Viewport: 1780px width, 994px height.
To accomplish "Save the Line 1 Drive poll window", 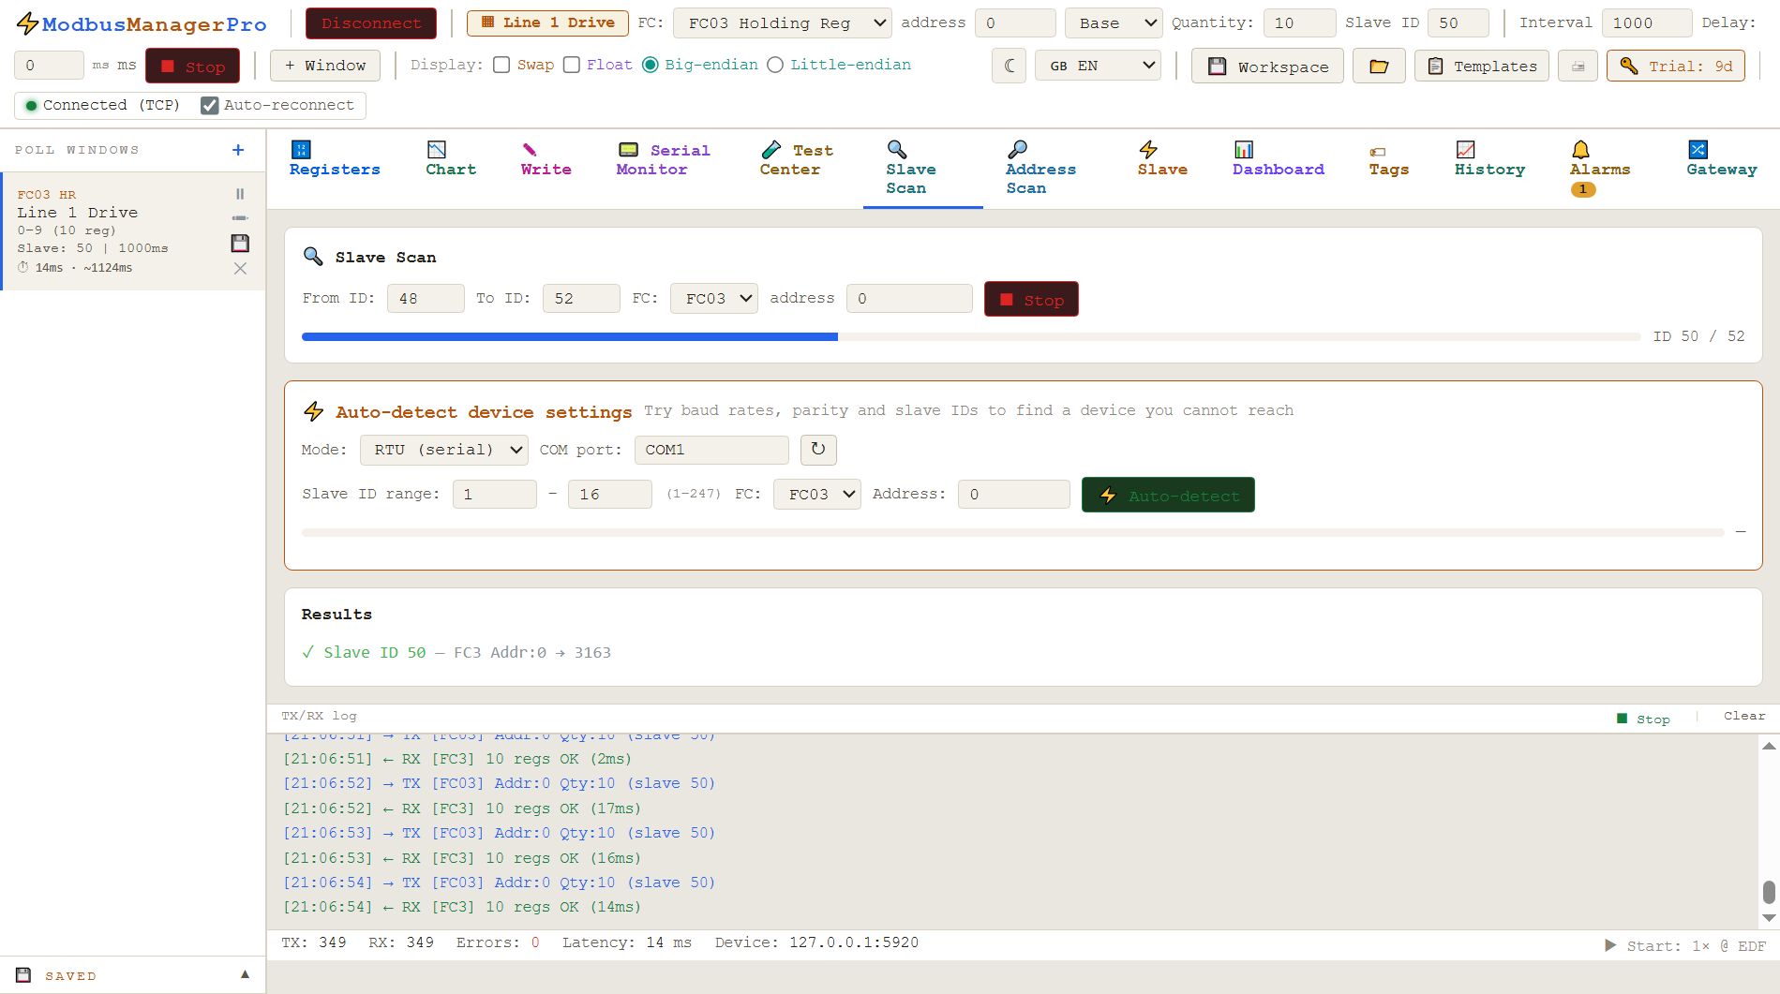I will [240, 244].
